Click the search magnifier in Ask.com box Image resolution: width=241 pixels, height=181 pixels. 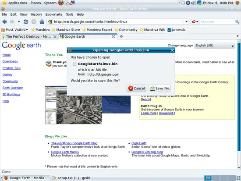[x=237, y=21]
